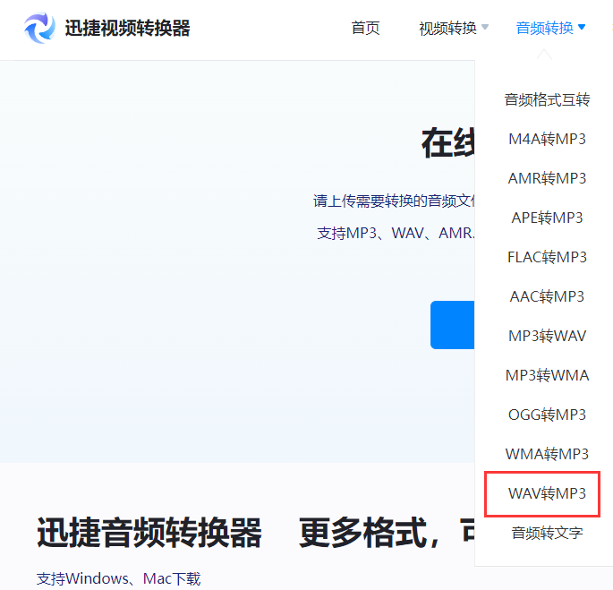Select the APE转MP3 option
Screen dimensions: 613x590
pyautogui.click(x=547, y=218)
